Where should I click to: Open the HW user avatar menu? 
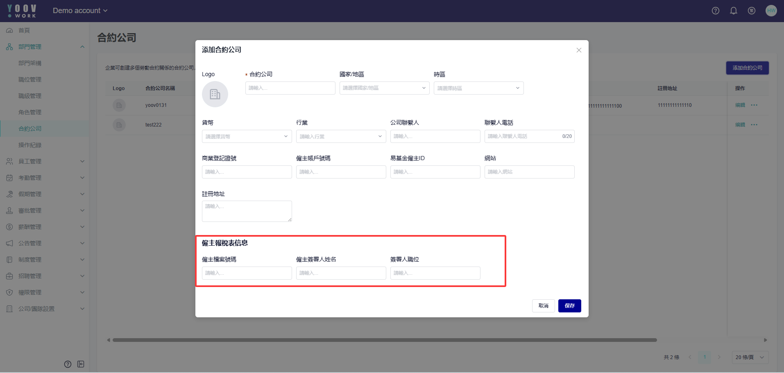[771, 11]
